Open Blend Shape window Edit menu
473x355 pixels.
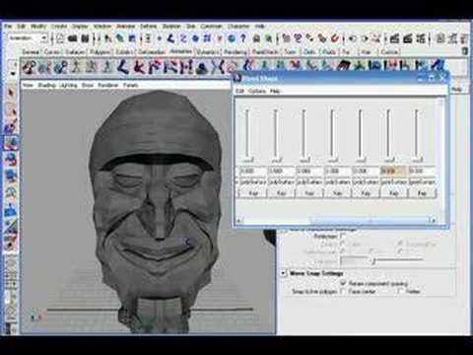[x=240, y=91]
